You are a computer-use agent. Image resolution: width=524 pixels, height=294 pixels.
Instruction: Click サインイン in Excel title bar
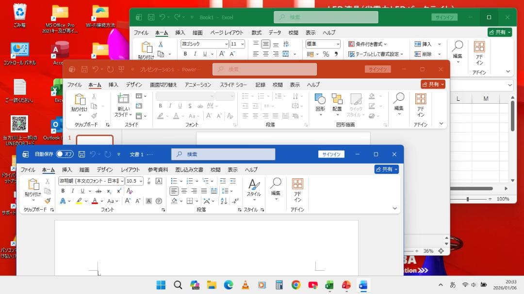point(445,16)
